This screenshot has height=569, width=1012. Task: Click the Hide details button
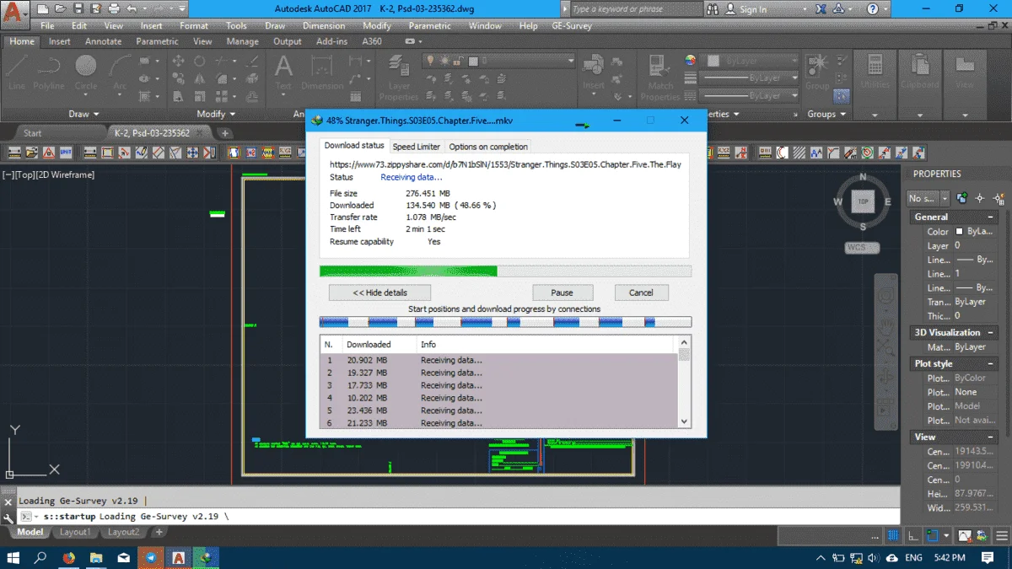coord(379,293)
